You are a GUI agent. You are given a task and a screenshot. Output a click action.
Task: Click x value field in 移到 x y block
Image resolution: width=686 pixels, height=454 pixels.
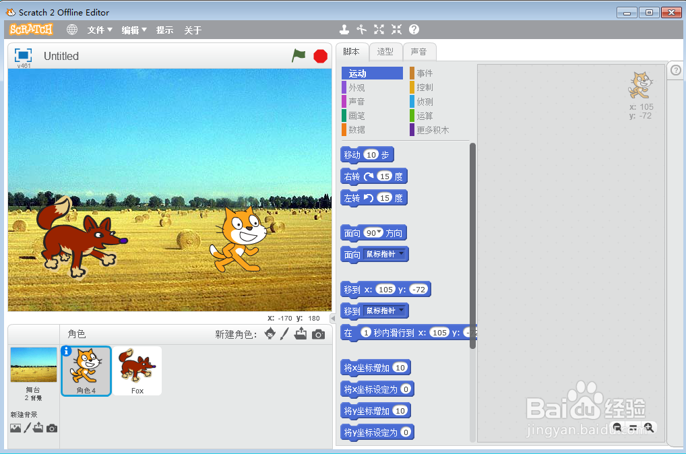point(385,289)
